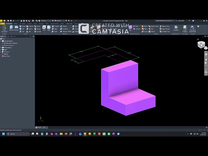Switch to the Sketch ribbon tab

16,24
